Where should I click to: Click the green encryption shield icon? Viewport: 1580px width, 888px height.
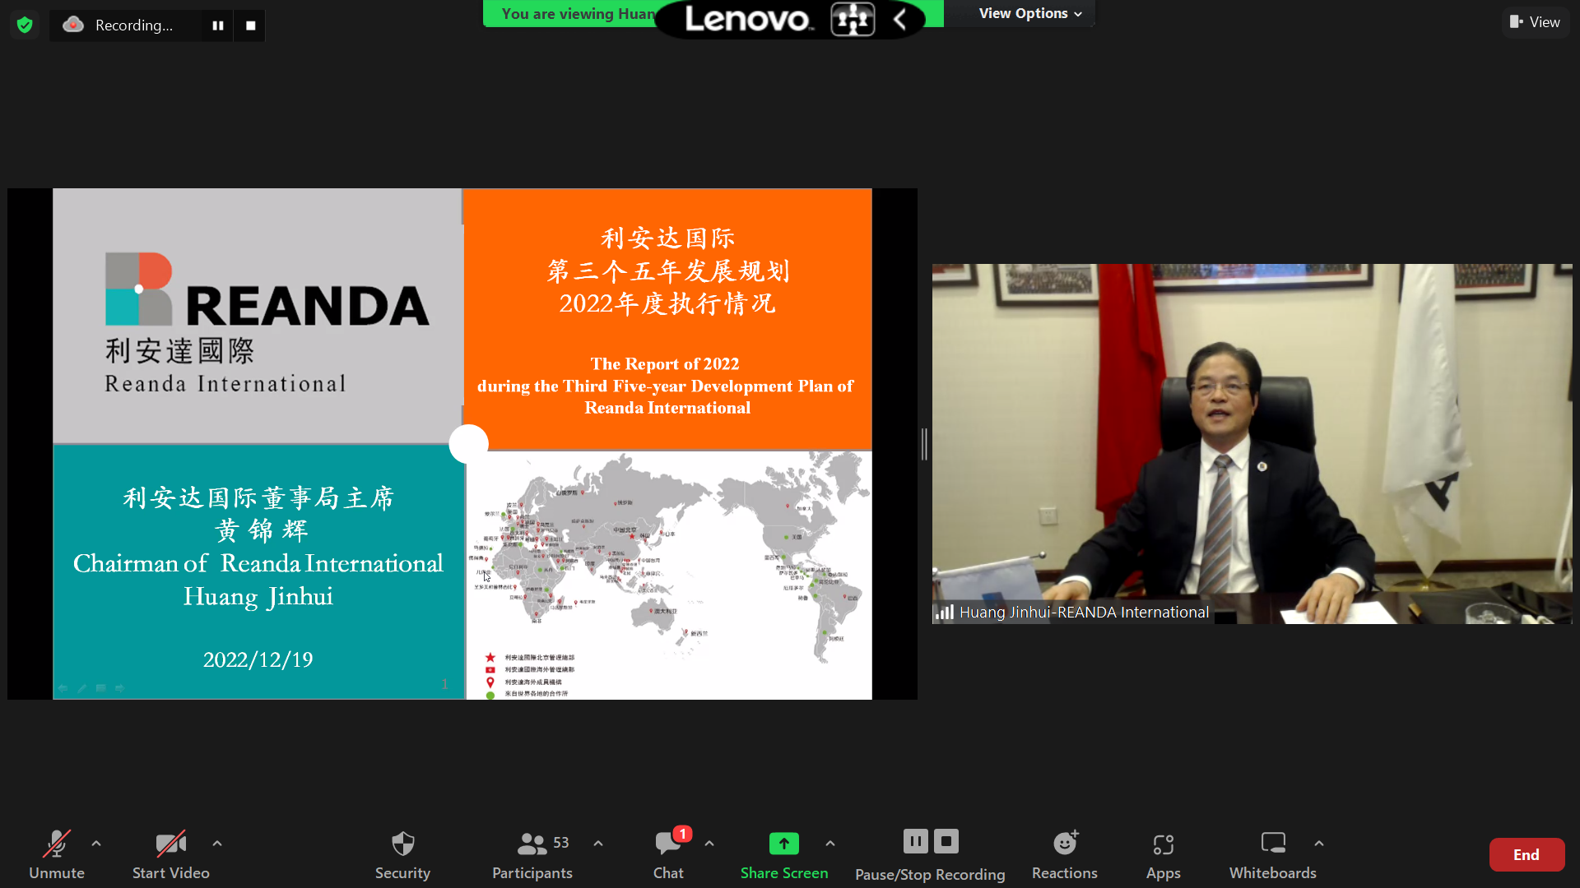(x=25, y=25)
